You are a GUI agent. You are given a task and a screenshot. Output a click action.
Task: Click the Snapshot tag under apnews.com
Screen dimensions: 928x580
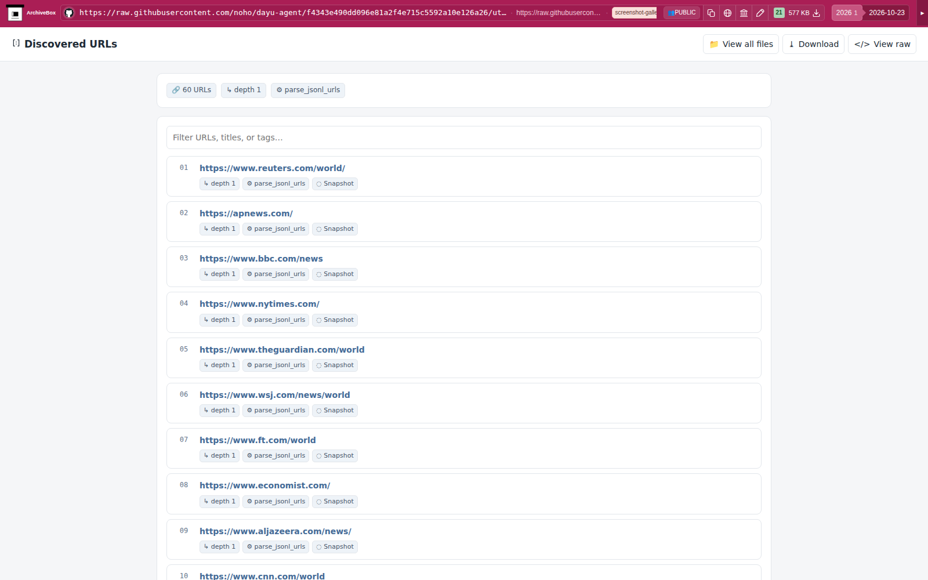pos(335,229)
